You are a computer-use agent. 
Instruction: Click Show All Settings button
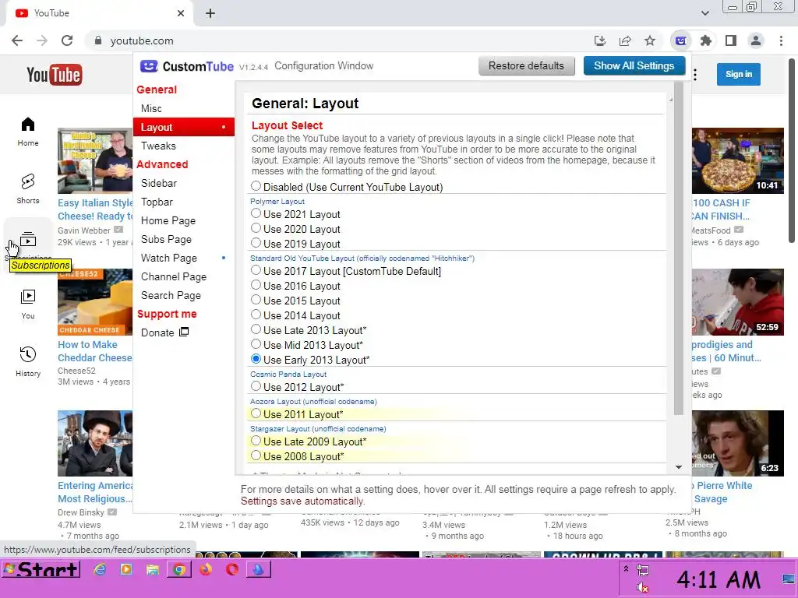point(634,65)
